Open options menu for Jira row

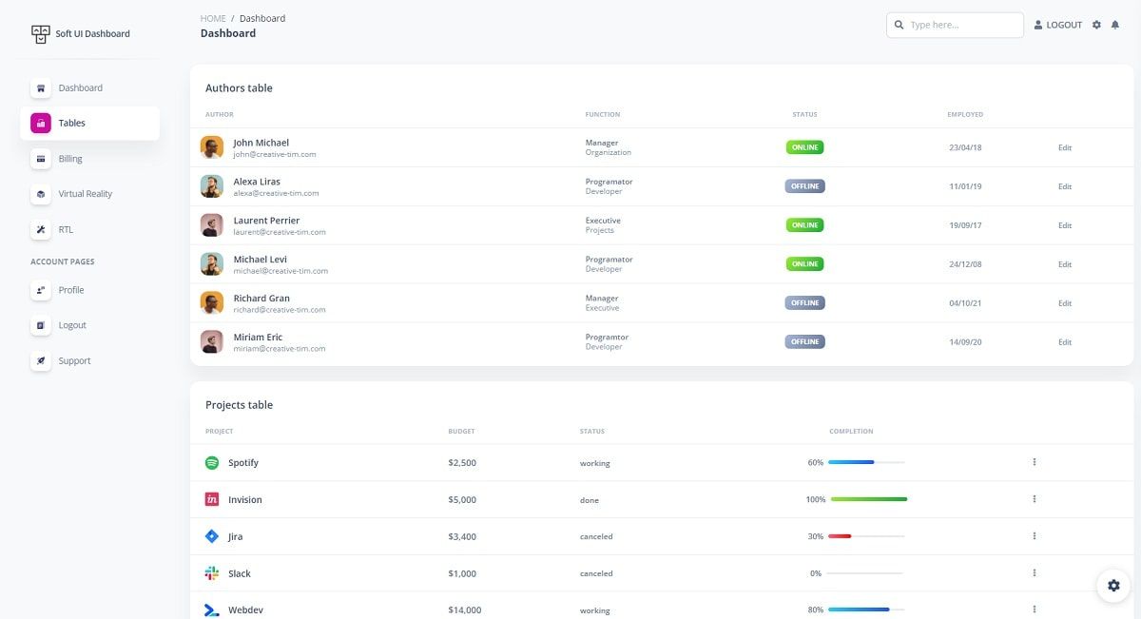(1034, 536)
